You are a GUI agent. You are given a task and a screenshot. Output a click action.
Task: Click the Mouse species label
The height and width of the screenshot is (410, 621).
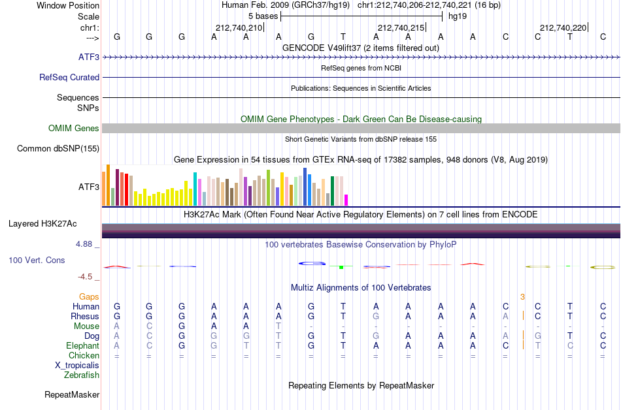86,326
